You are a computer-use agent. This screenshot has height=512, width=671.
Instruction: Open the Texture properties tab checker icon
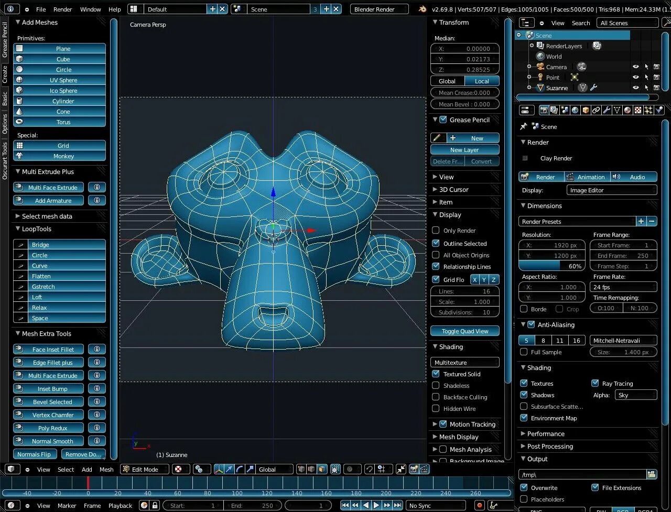(638, 110)
